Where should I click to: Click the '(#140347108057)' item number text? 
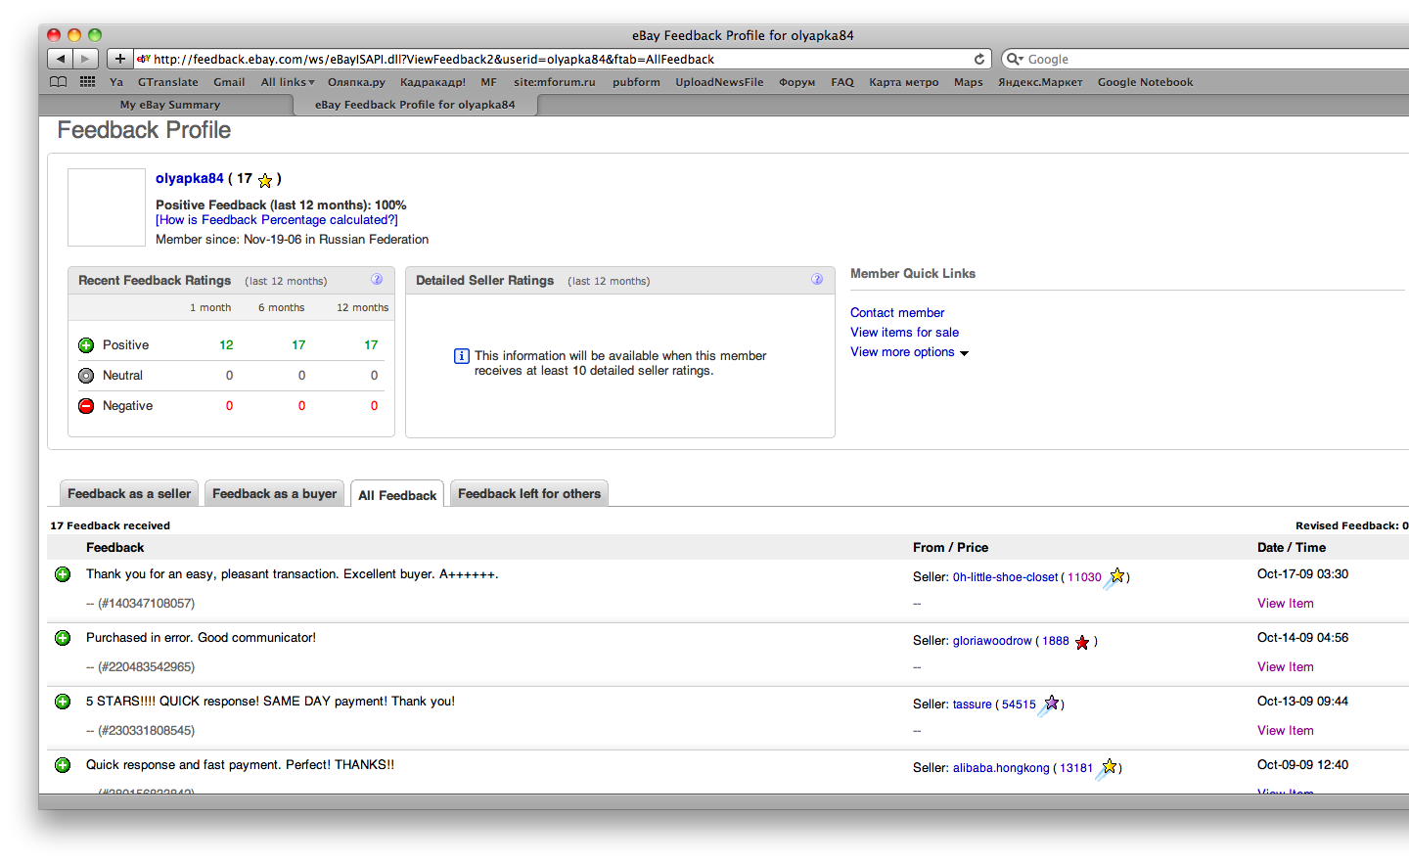point(146,604)
